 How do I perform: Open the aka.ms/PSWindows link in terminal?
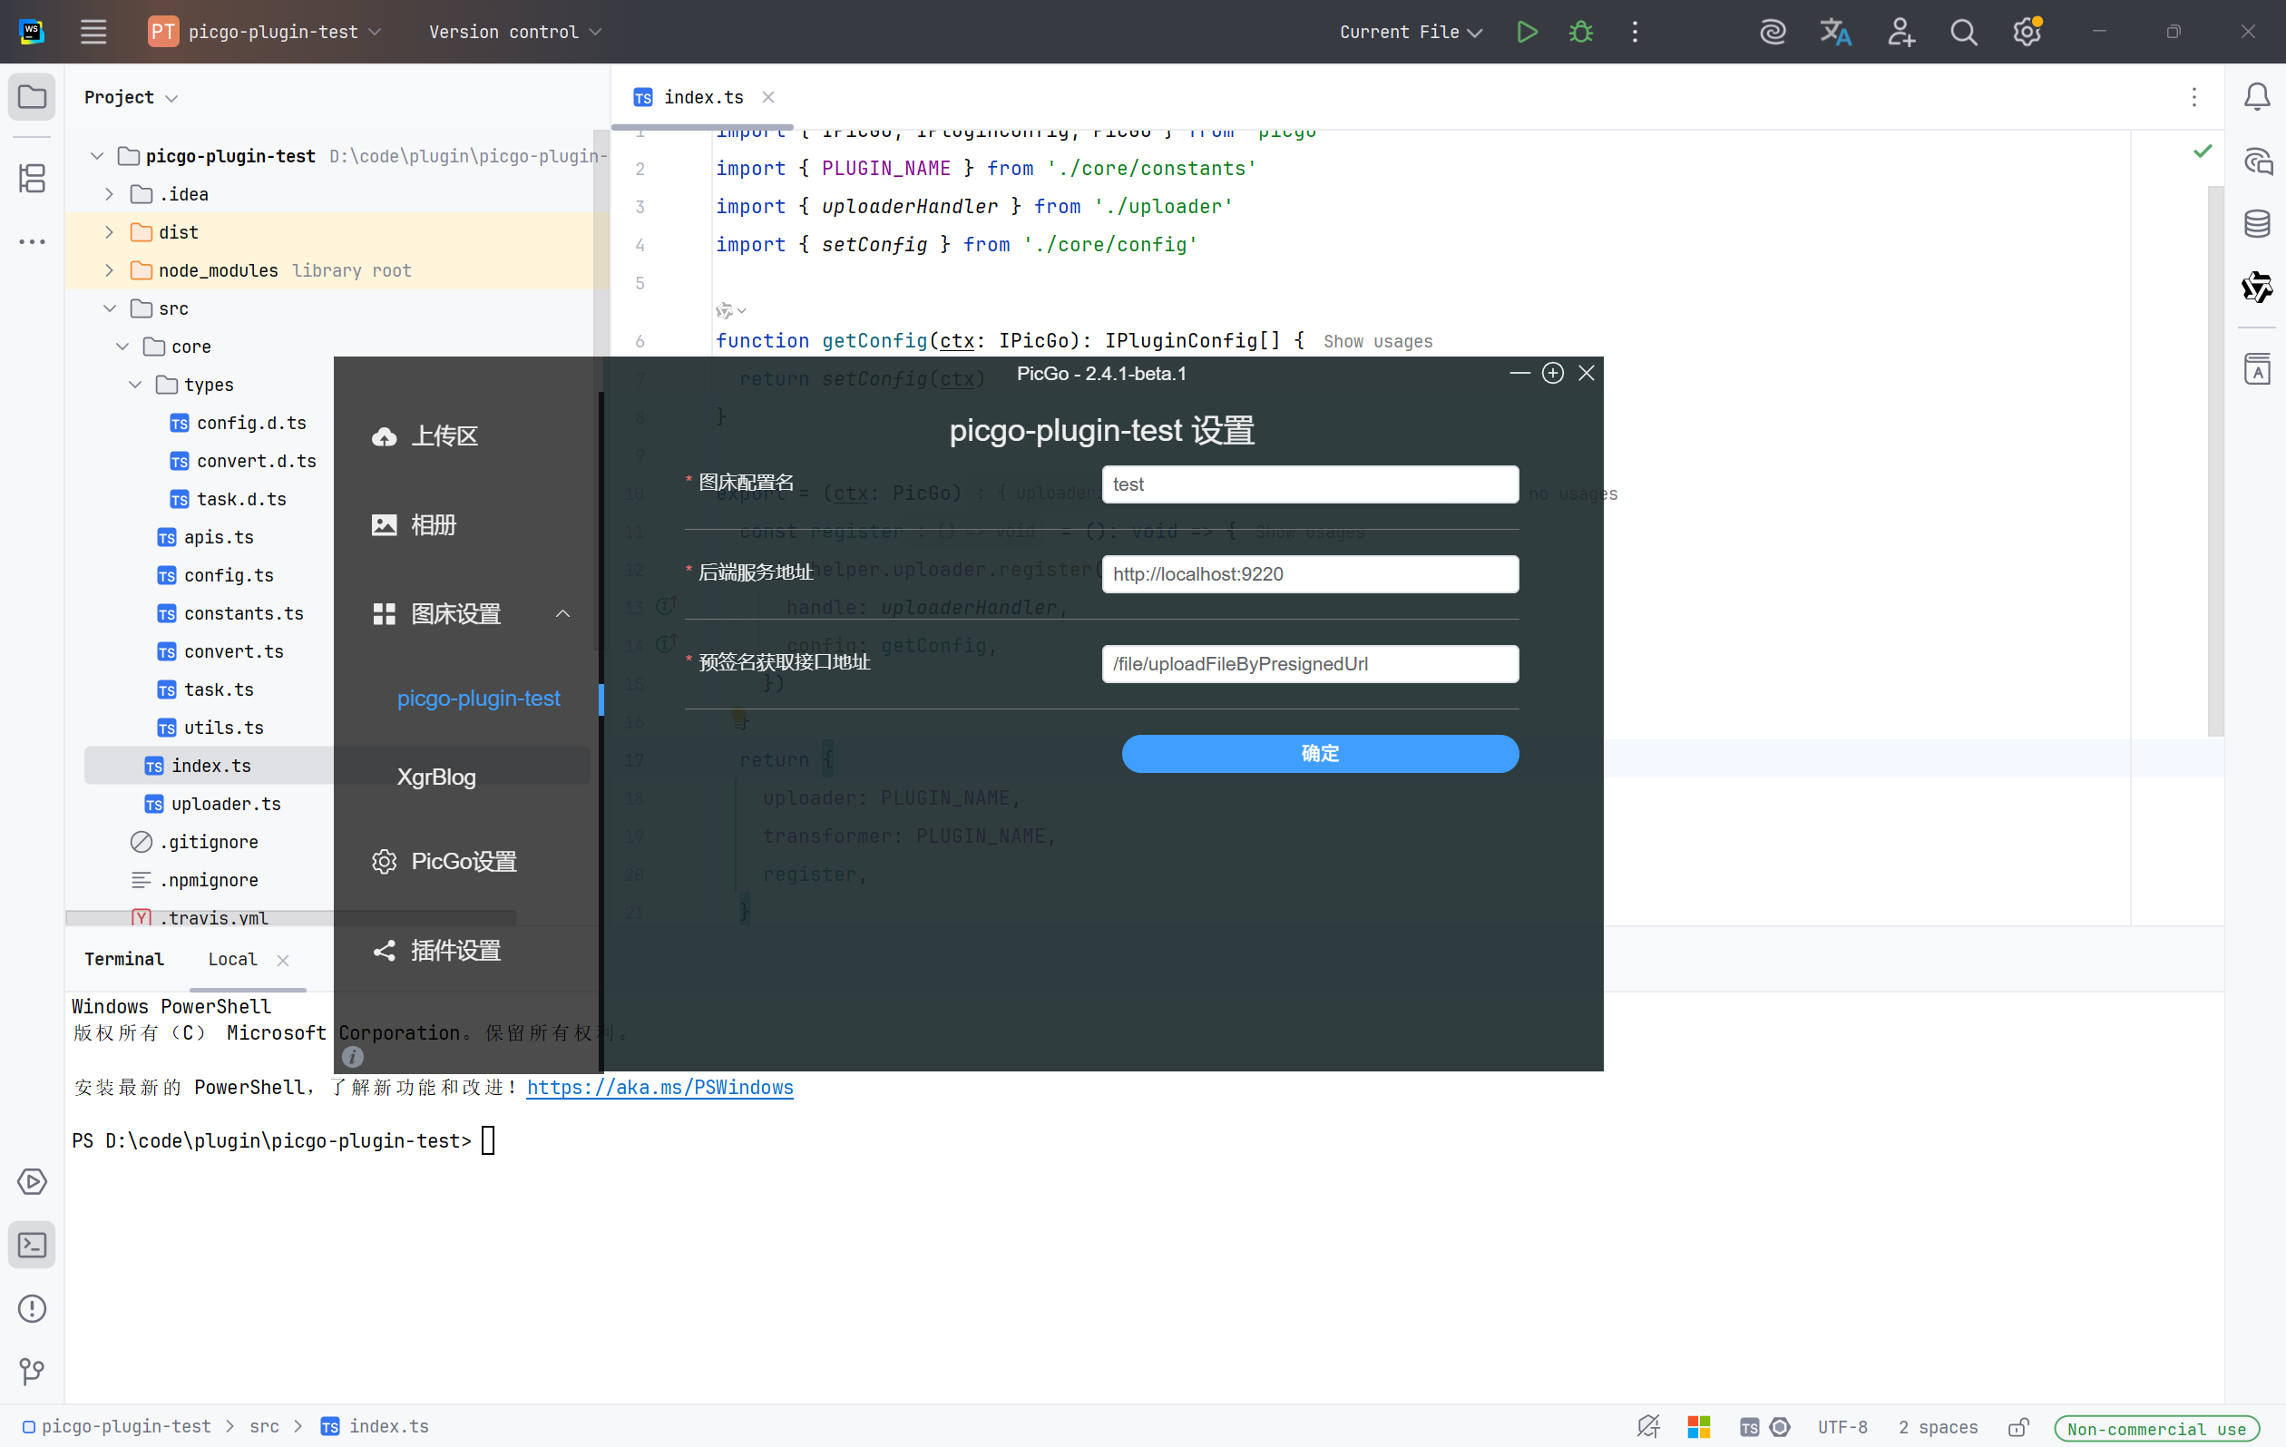click(x=659, y=1087)
